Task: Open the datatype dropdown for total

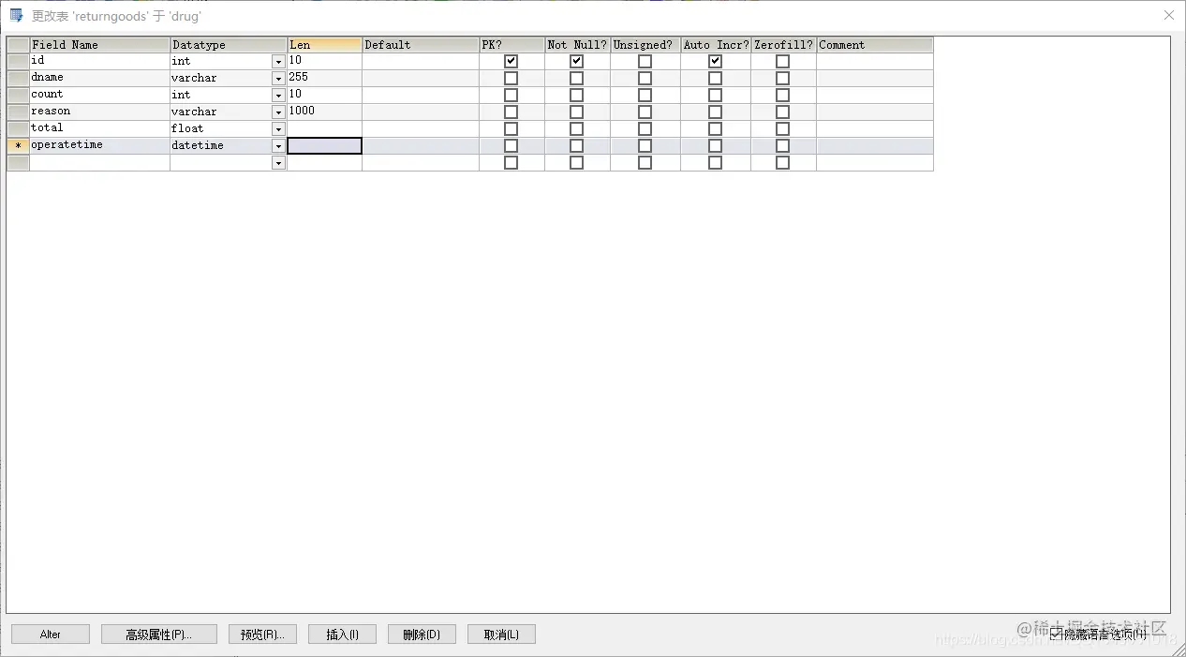Action: pos(278,128)
